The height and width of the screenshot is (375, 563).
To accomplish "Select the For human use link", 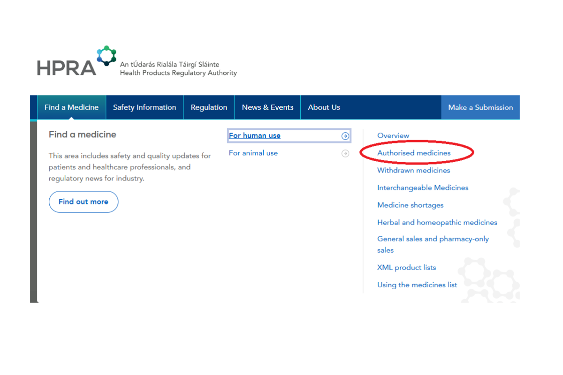I will [255, 136].
